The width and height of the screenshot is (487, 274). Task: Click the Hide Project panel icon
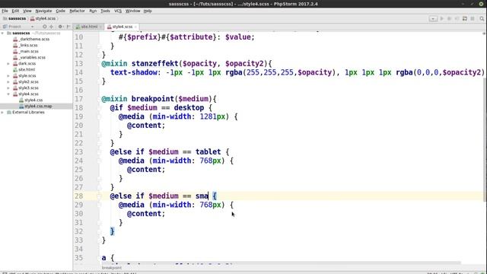(x=68, y=27)
